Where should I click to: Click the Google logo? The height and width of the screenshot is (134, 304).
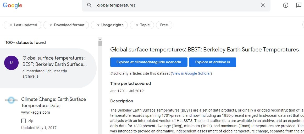click(12, 5)
